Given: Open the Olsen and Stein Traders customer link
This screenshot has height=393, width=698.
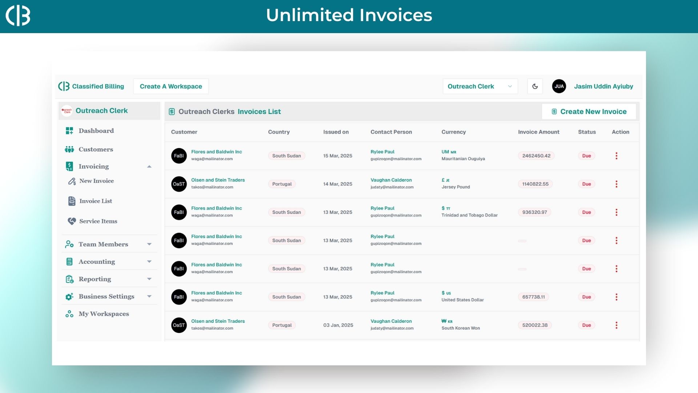Looking at the screenshot, I should (x=218, y=180).
